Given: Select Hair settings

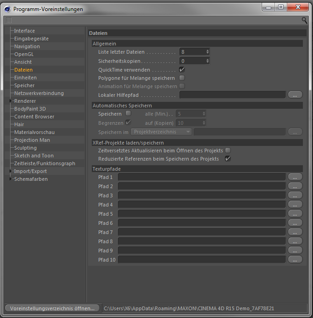Looking at the screenshot, I should pyautogui.click(x=19, y=124).
